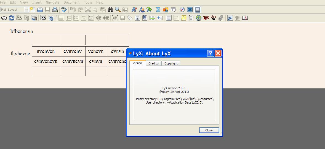The image size is (325, 149).
Task: Apply numbered list layout
Action: (x=69, y=18)
